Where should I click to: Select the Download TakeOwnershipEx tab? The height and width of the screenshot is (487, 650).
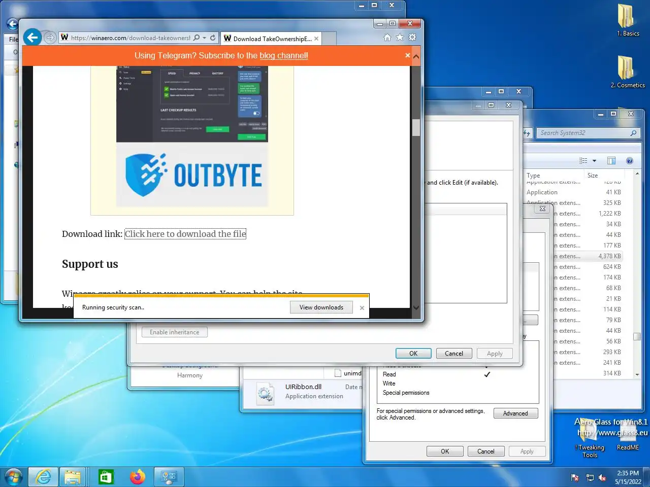click(271, 39)
